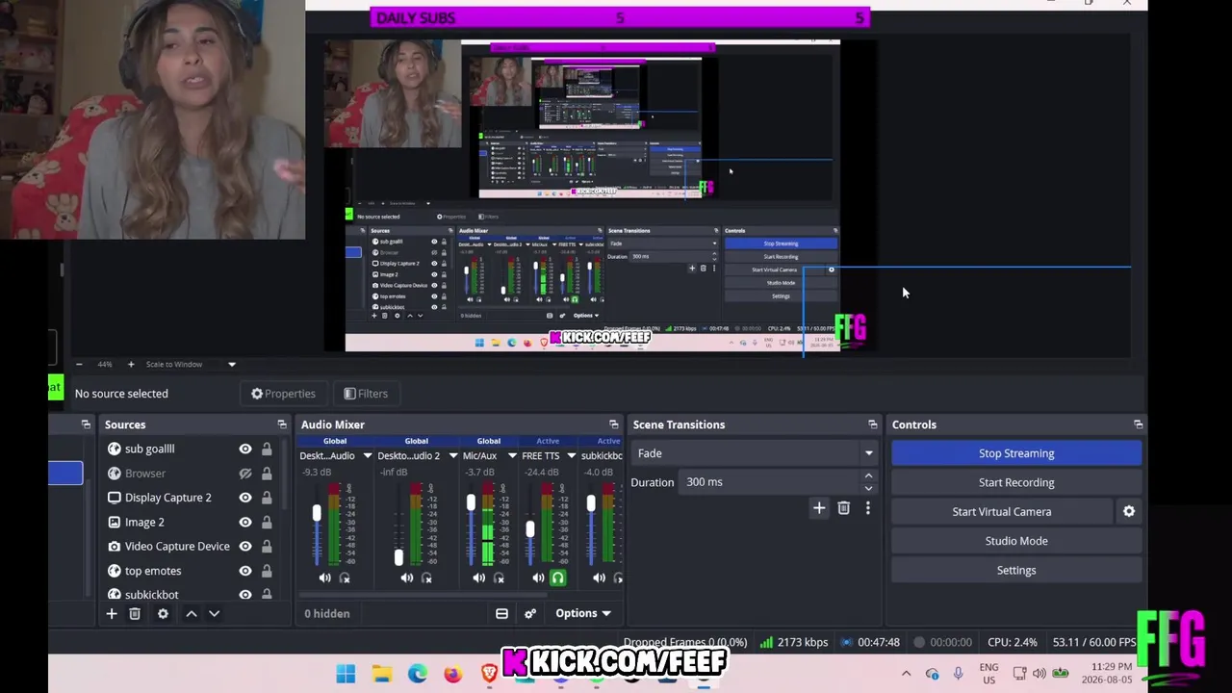Screen dimensions: 1232x693
Task: Open Fade transition dropdown
Action: click(x=754, y=453)
